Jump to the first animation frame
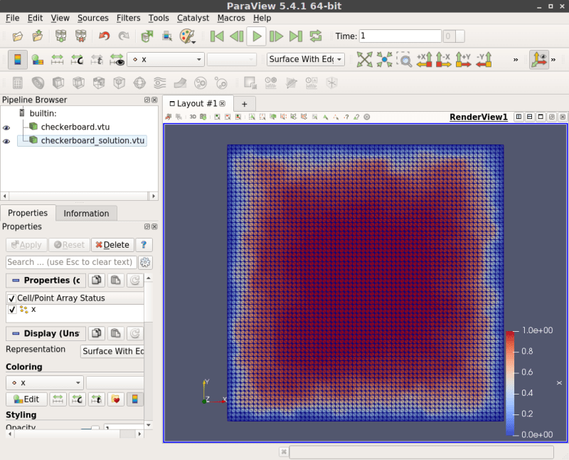Screen dimensions: 569x460 click(x=217, y=36)
